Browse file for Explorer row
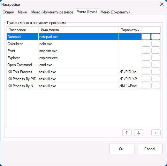Image resolution: width=167 pixels, height=166 pixels. pos(146,58)
